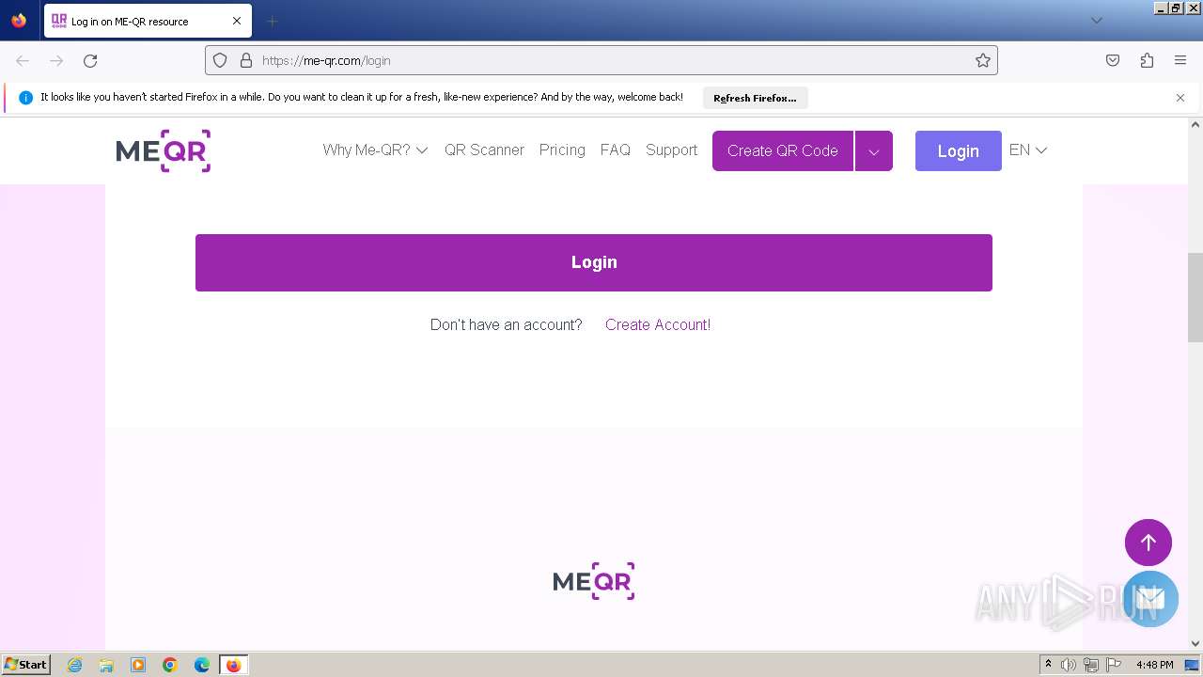Click the Action Center flag icon
This screenshot has width=1203, height=677.
coord(1114,665)
